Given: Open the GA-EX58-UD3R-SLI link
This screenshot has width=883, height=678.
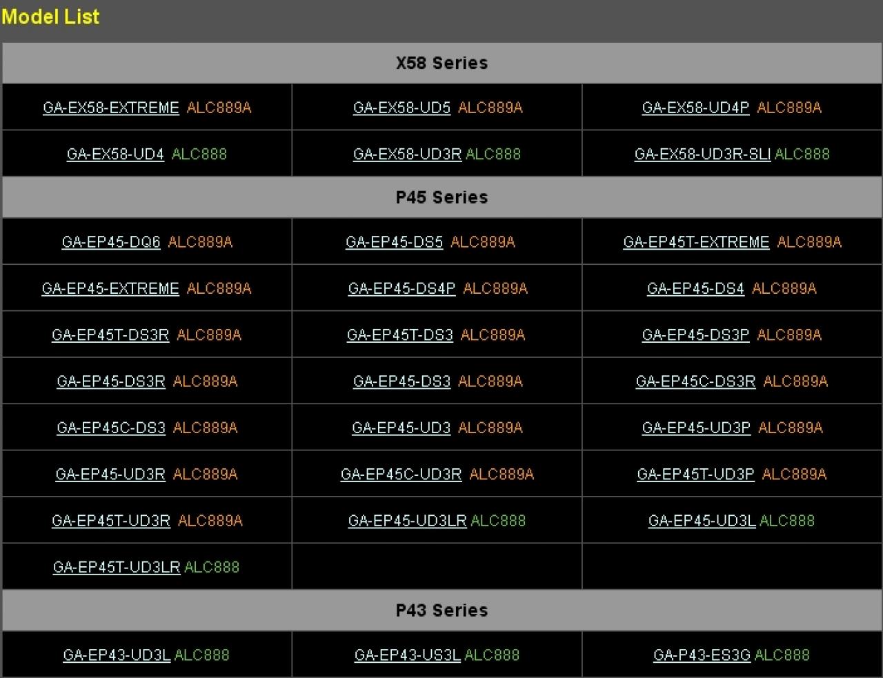Looking at the screenshot, I should pyautogui.click(x=702, y=154).
